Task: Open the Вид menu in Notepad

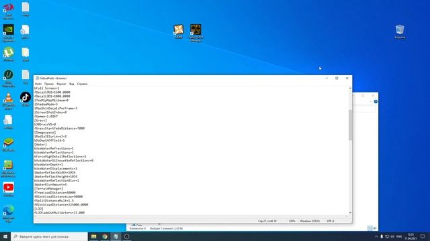Action: [72, 84]
